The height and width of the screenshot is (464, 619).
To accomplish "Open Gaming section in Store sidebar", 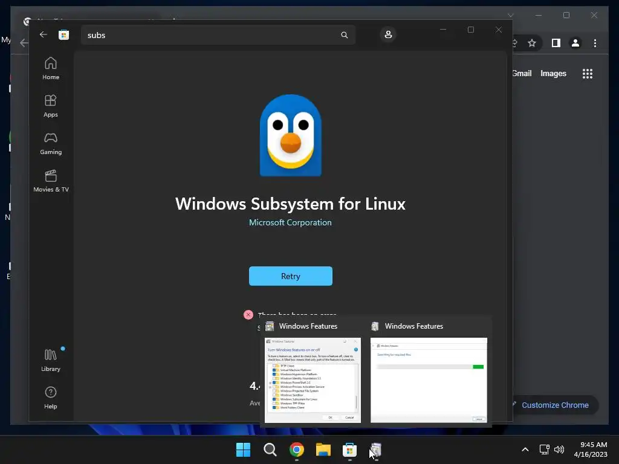I will click(x=51, y=143).
